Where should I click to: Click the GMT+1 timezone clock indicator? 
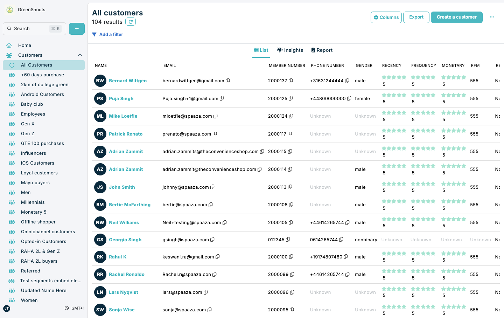point(74,308)
